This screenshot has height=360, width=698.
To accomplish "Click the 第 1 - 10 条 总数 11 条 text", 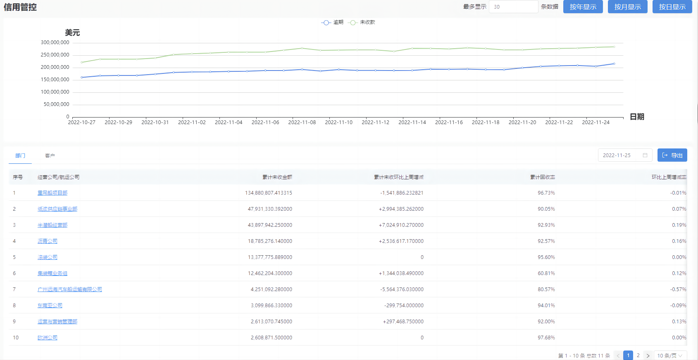I will point(584,355).
